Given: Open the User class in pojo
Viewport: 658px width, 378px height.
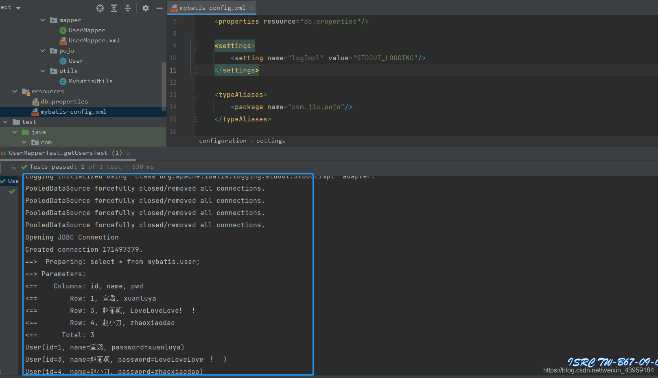Looking at the screenshot, I should tap(76, 61).
